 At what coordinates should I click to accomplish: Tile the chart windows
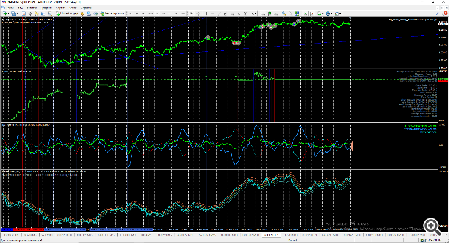(x=297, y=13)
